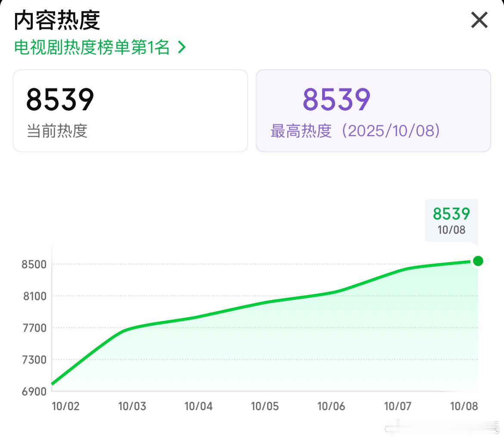This screenshot has height=439, width=504.
Task: Click the 6900 y-axis label
Action: [x=34, y=392]
